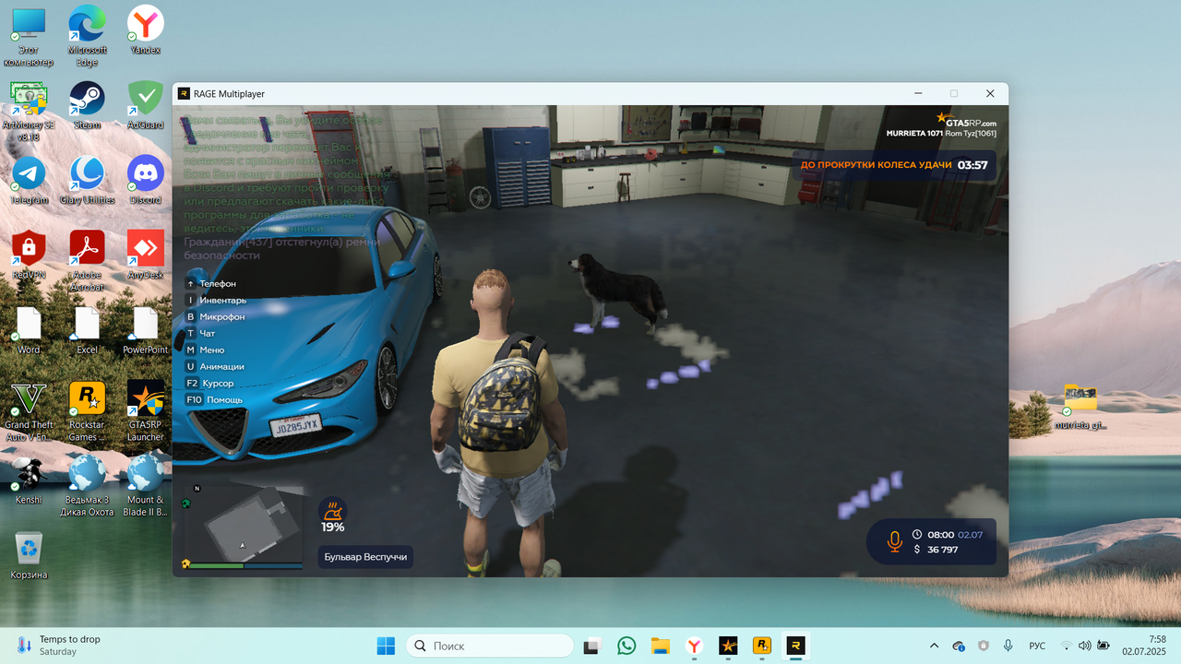This screenshot has height=664, width=1181.
Task: Select Меню hint in game HUD
Action: coord(205,350)
